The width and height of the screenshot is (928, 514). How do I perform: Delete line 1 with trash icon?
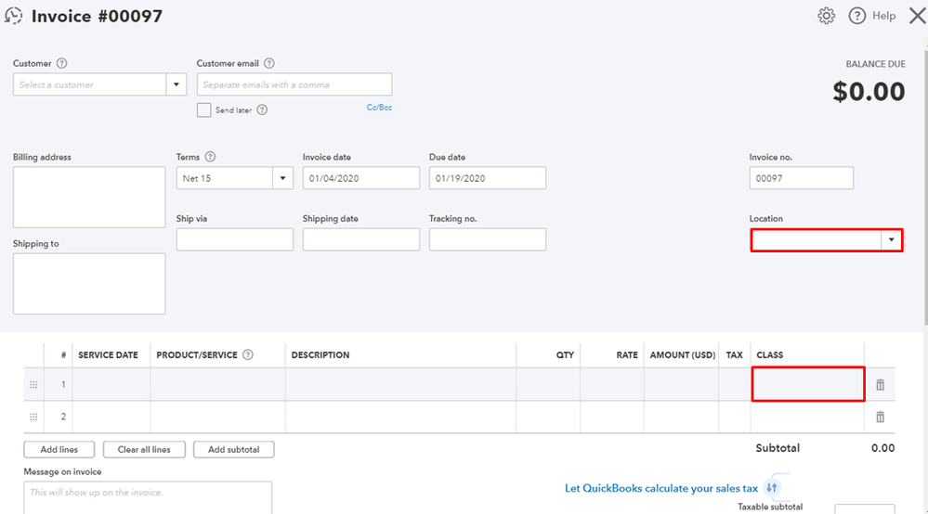click(x=880, y=385)
